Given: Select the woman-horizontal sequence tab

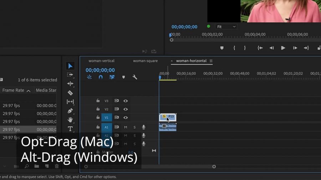Looking at the screenshot, I should (191, 61).
